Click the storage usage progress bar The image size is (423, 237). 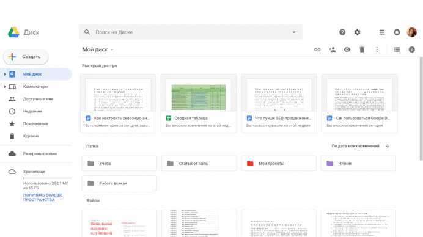click(x=48, y=178)
